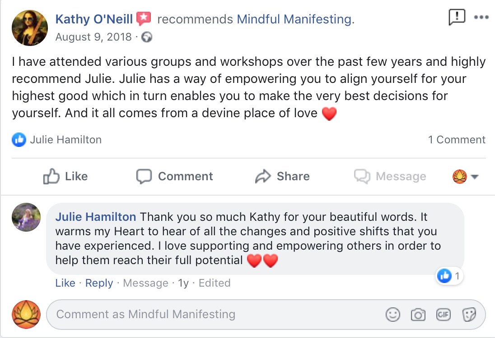Attach a photo with camera icon

[418, 315]
